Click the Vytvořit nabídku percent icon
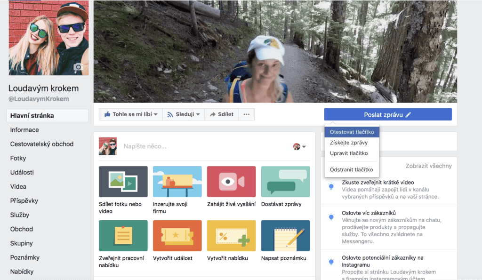Viewport: 482px width, 280px height. (231, 235)
